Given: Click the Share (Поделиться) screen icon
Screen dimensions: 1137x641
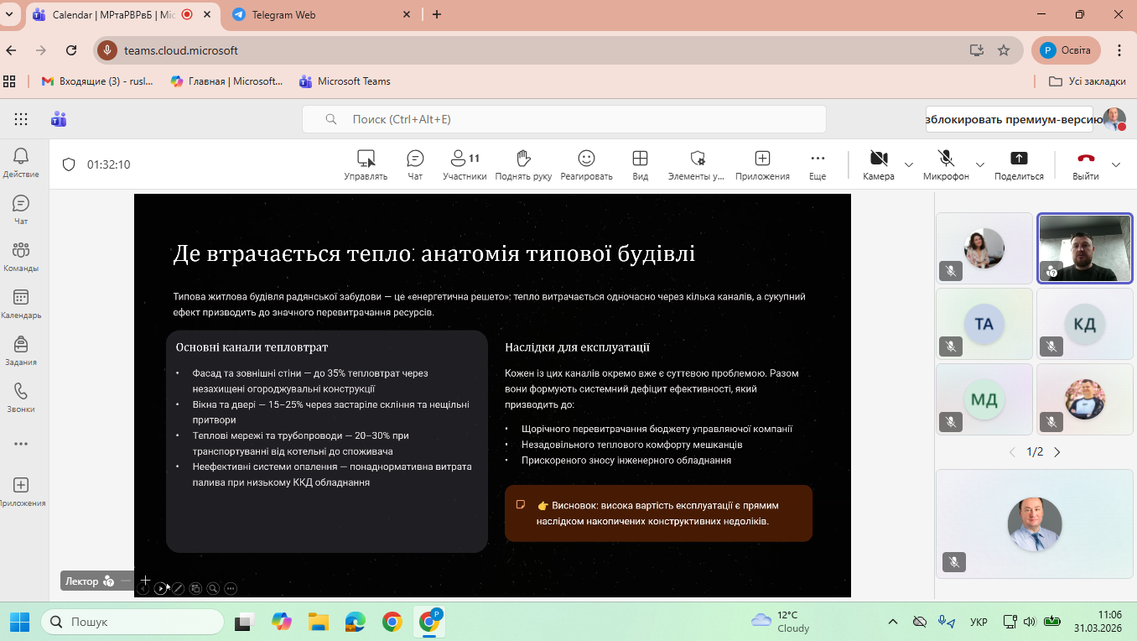Looking at the screenshot, I should (1019, 164).
